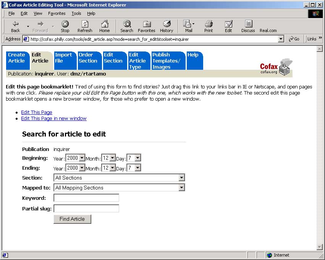Open the Back history dropdown arrow
This screenshot has height=260, width=325.
coord(28,26)
